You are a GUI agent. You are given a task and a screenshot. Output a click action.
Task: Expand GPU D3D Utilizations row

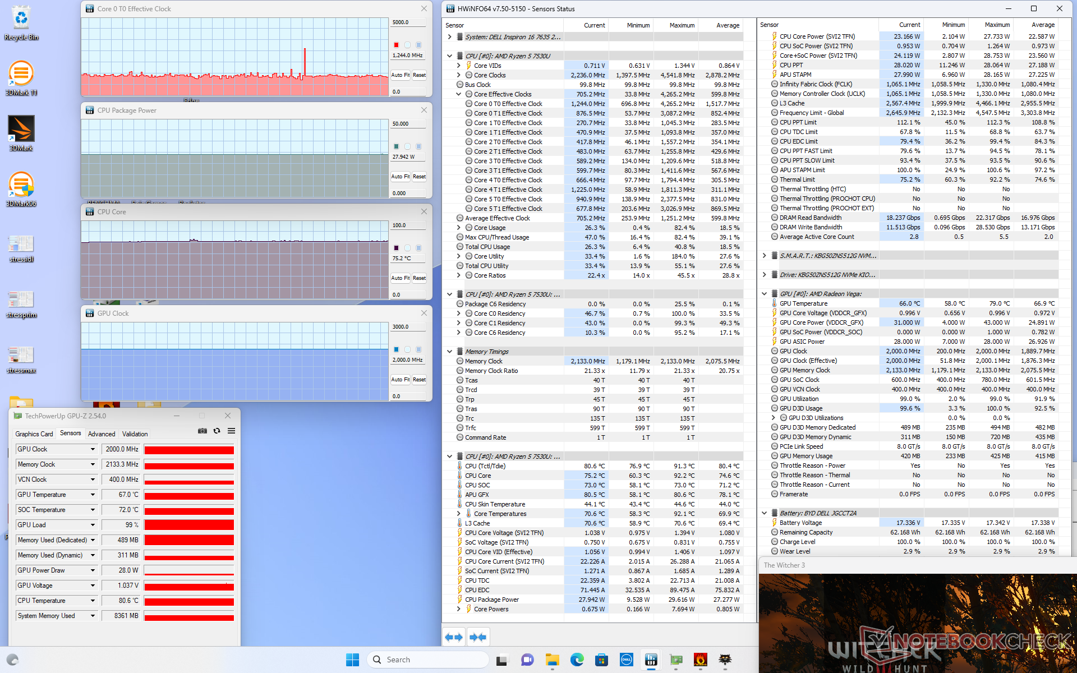pos(774,418)
